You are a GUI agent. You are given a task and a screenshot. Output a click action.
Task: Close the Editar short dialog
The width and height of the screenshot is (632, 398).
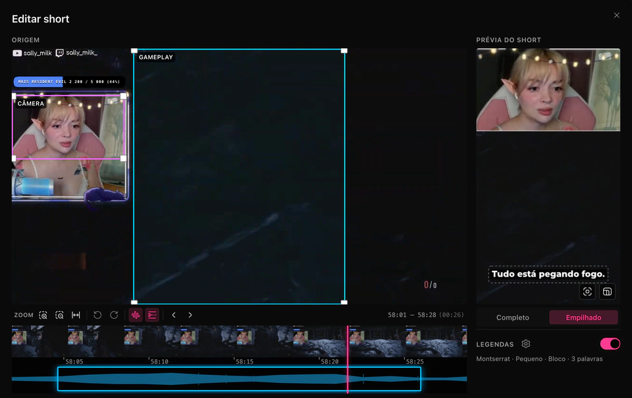pyautogui.click(x=617, y=15)
